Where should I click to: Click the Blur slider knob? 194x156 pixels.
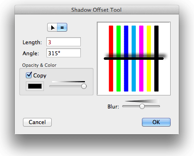(142, 106)
